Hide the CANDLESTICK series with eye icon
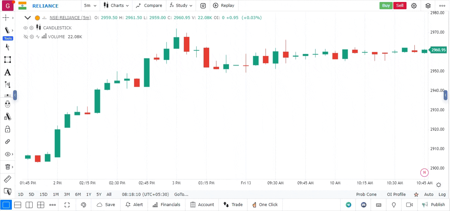This screenshot has height=211, width=450. (25, 28)
